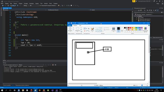Open the Сборка menu in Visual Studio
Image resolution: width=164 pixels, height=92 pixels.
(20, 3)
